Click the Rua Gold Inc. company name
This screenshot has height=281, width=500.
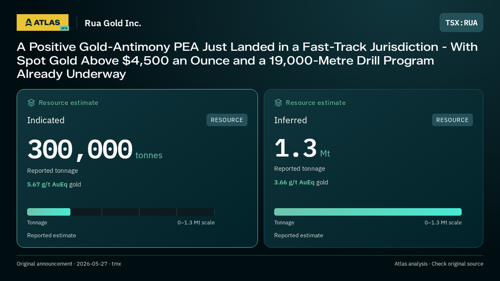coord(113,23)
